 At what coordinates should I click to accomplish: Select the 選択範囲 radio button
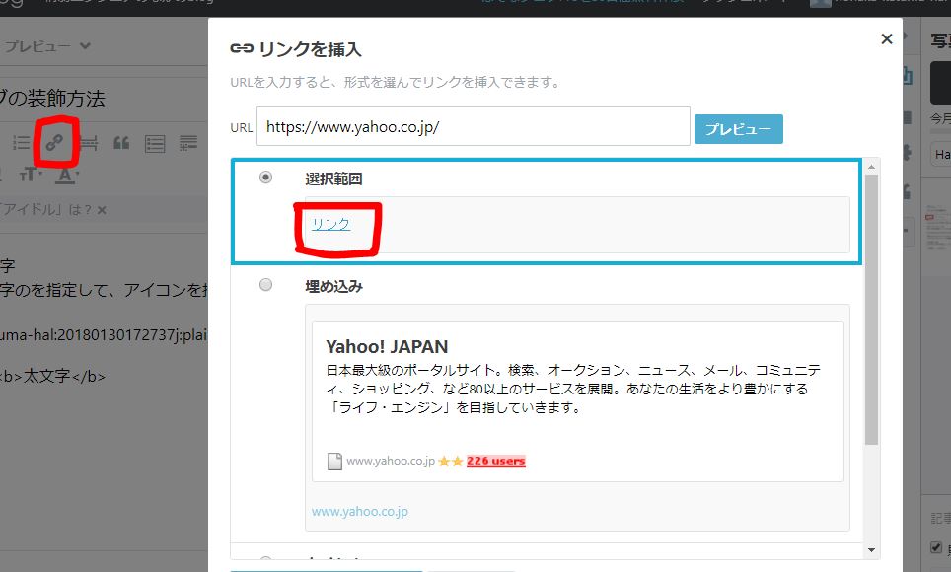(x=264, y=179)
